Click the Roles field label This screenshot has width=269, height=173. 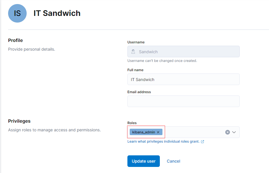tap(132, 123)
